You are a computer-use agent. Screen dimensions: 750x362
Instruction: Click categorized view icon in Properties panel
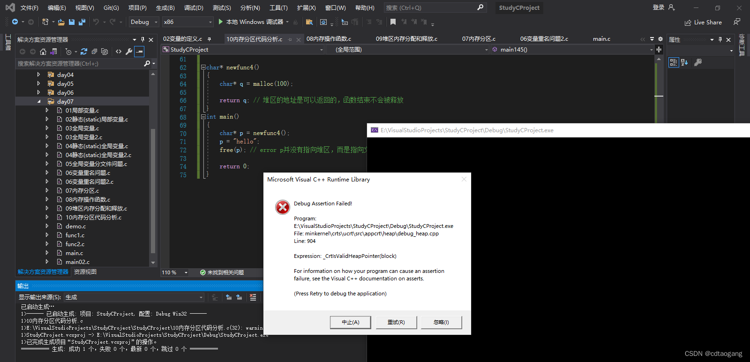674,62
